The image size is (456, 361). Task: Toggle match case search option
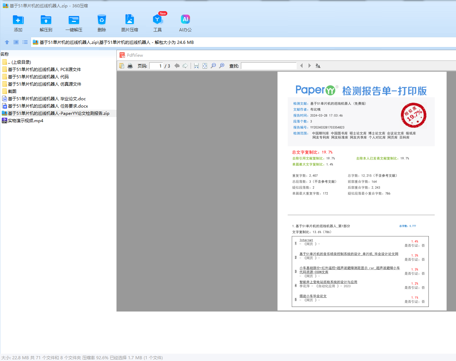point(318,66)
